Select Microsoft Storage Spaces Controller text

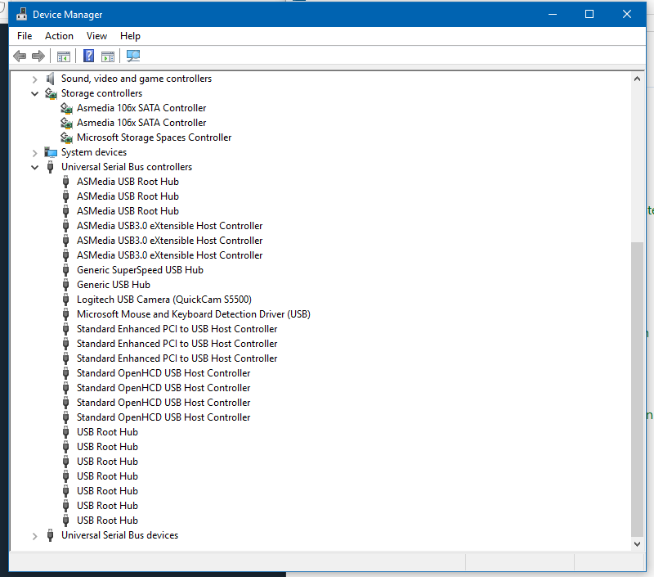coord(154,137)
